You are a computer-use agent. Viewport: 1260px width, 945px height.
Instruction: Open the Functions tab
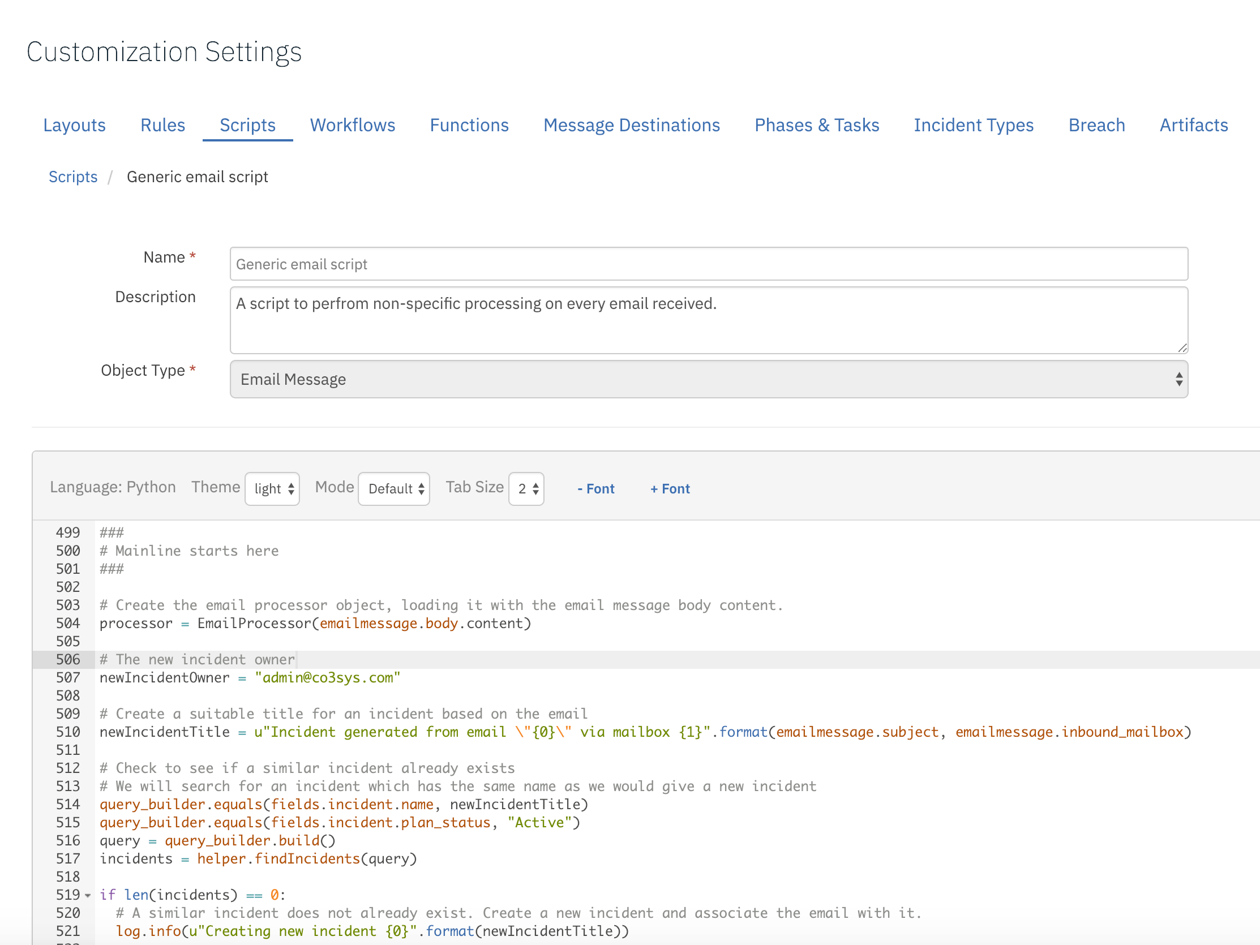click(469, 125)
